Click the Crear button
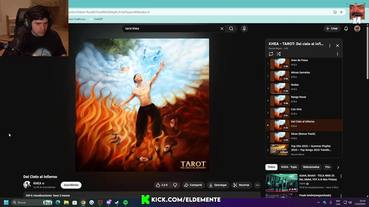369x207 pixels. pos(332,28)
